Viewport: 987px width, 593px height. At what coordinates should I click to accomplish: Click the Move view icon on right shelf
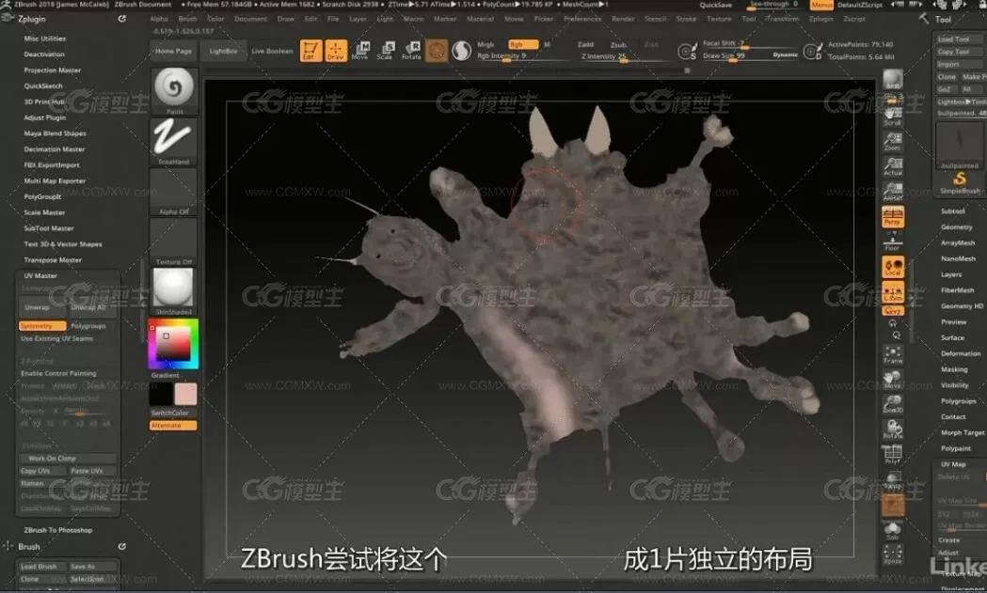[893, 379]
